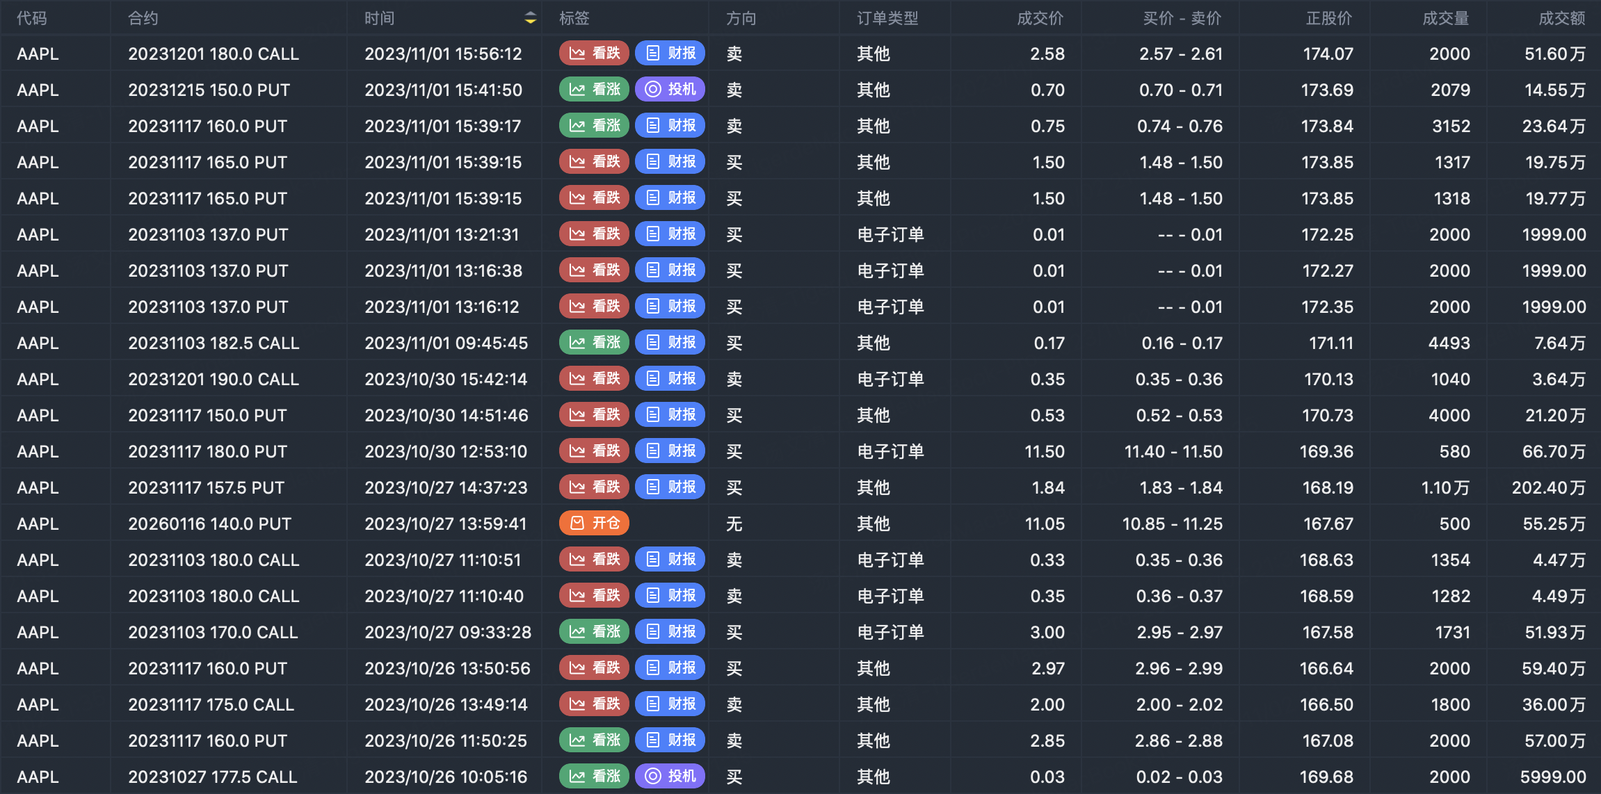Click volume value 1.10万

pyautogui.click(x=1446, y=487)
